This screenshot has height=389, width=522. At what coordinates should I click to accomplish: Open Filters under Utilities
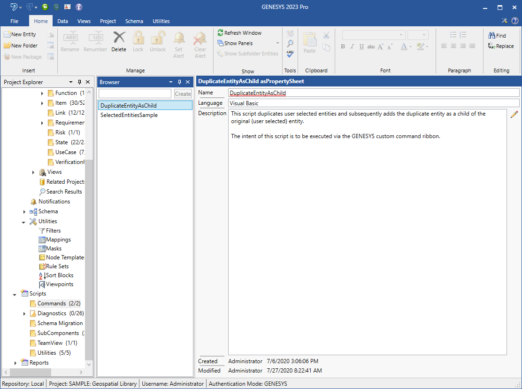point(50,231)
